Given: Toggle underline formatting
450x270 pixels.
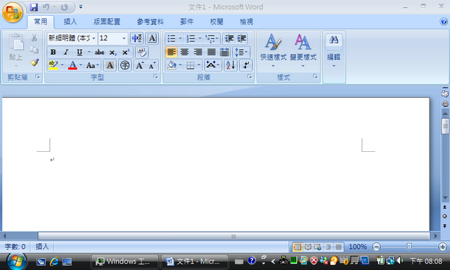Looking at the screenshot, I should tap(79, 52).
